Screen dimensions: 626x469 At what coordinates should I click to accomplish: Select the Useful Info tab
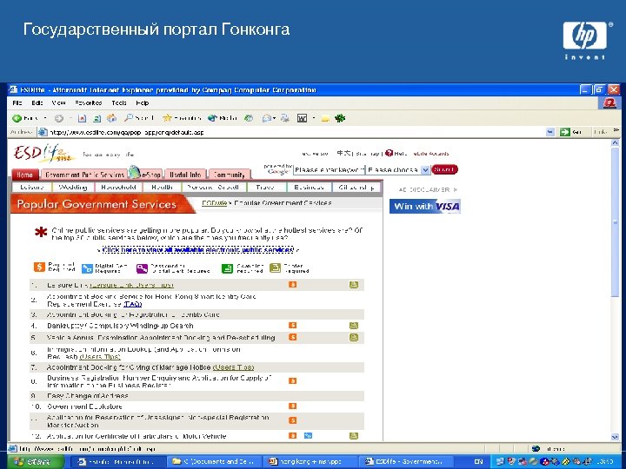tap(185, 175)
